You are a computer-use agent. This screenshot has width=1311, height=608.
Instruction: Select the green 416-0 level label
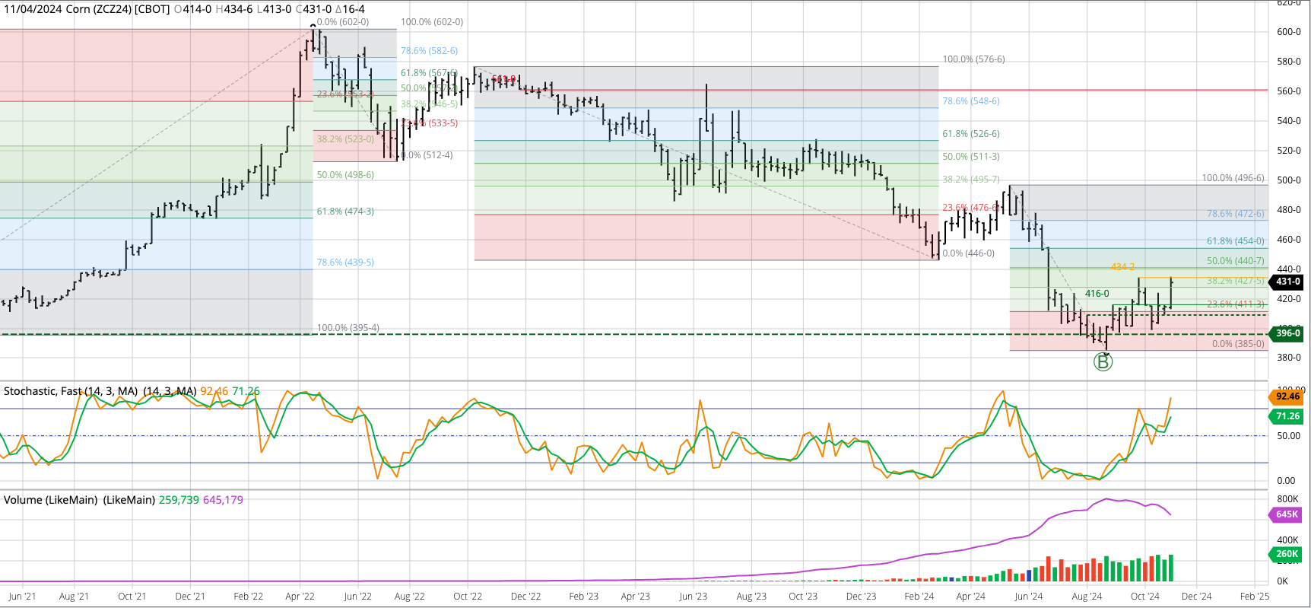coord(1097,294)
